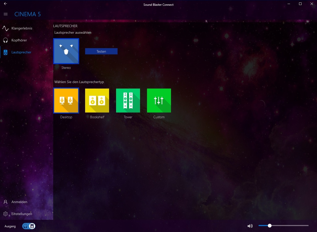Viewport: 317px width, 232px height.
Task: Click the Testen button
Action: tap(101, 51)
